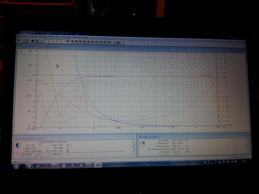
Task: Open Internet Explorer from the taskbar
Action: pos(38,166)
